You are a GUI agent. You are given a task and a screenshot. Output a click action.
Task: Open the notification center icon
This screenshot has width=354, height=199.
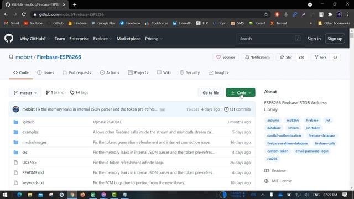pos(345,195)
